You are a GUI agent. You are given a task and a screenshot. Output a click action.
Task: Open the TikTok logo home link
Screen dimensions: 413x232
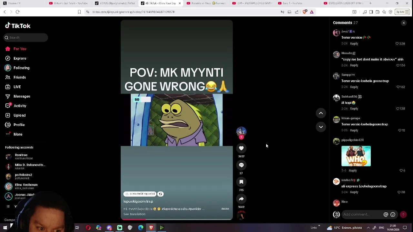(x=18, y=26)
